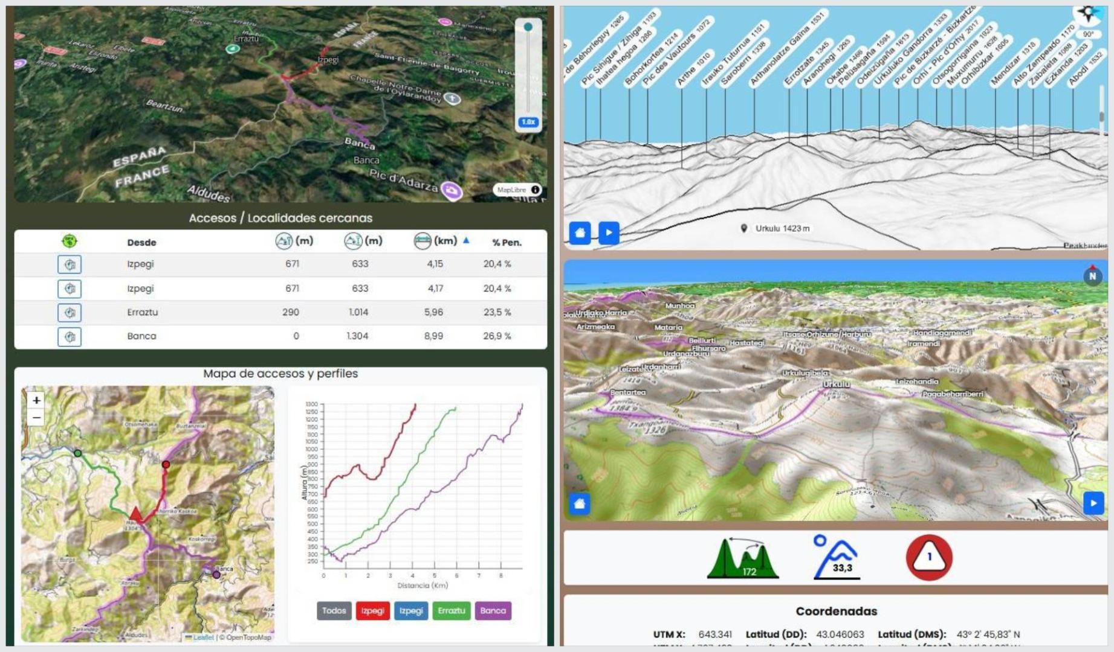Viewport: 1114px width, 652px height.
Task: Play the 3D terrain flyover
Action: pos(1093,503)
